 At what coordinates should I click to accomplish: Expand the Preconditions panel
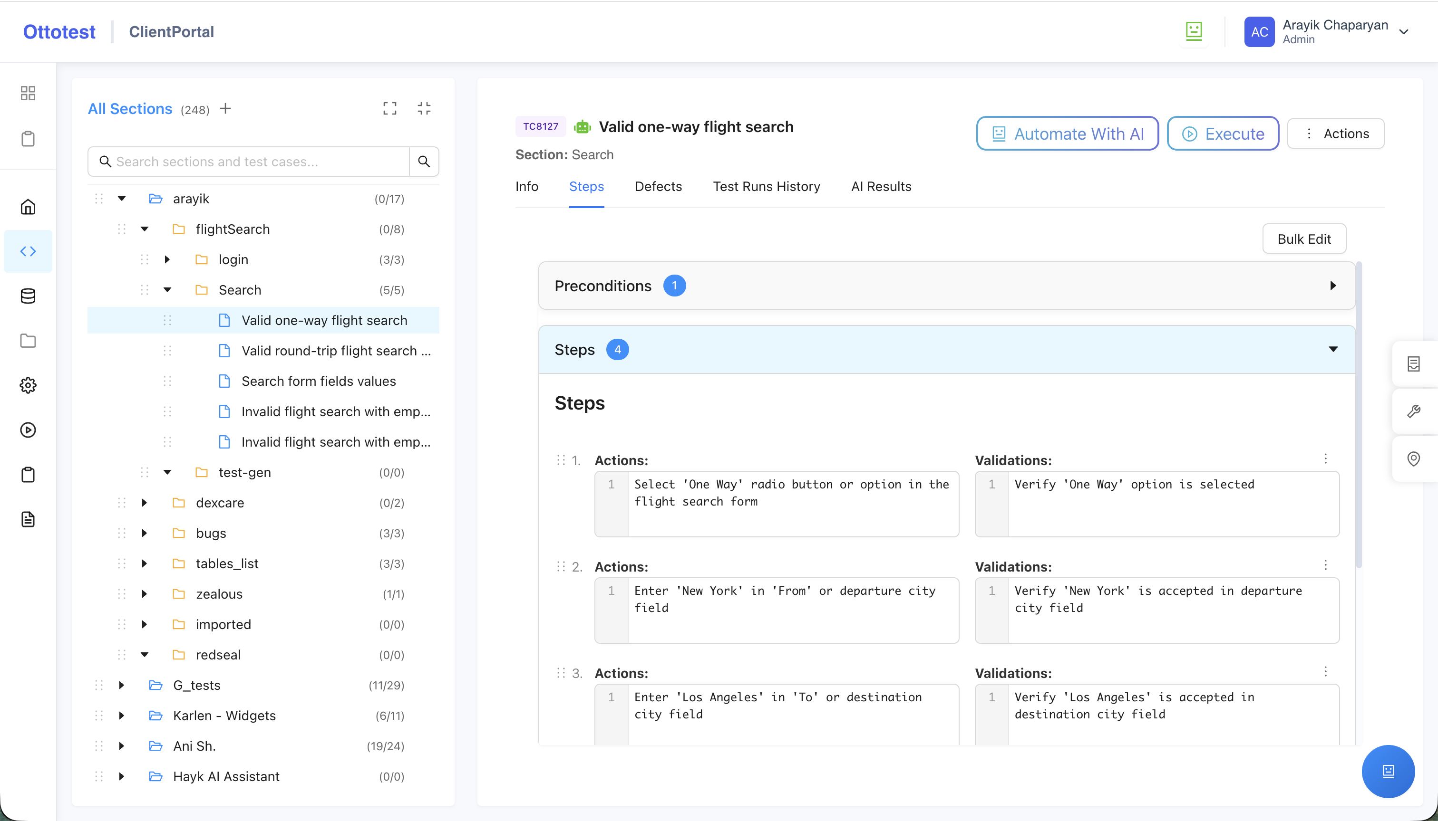[1332, 286]
